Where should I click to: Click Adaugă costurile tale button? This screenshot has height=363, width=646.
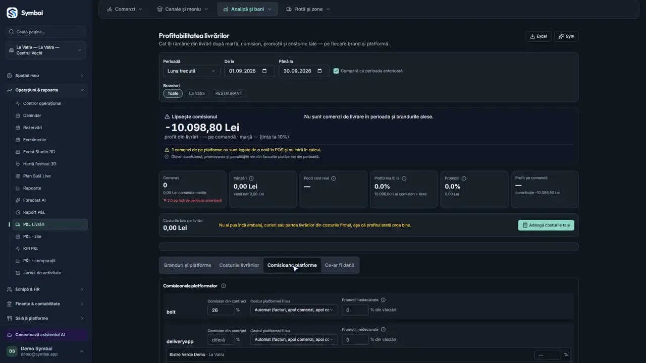pos(546,225)
